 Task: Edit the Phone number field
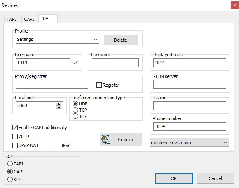click(x=190, y=126)
